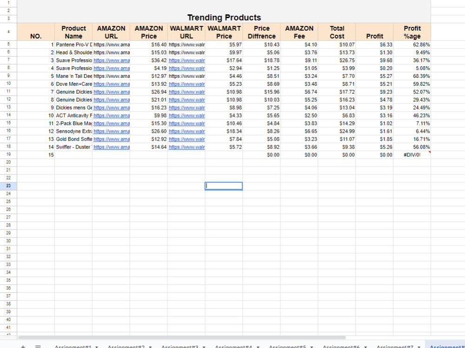This screenshot has width=465, height=348.
Task: Click the active cell editor in row 23
Action: click(224, 186)
